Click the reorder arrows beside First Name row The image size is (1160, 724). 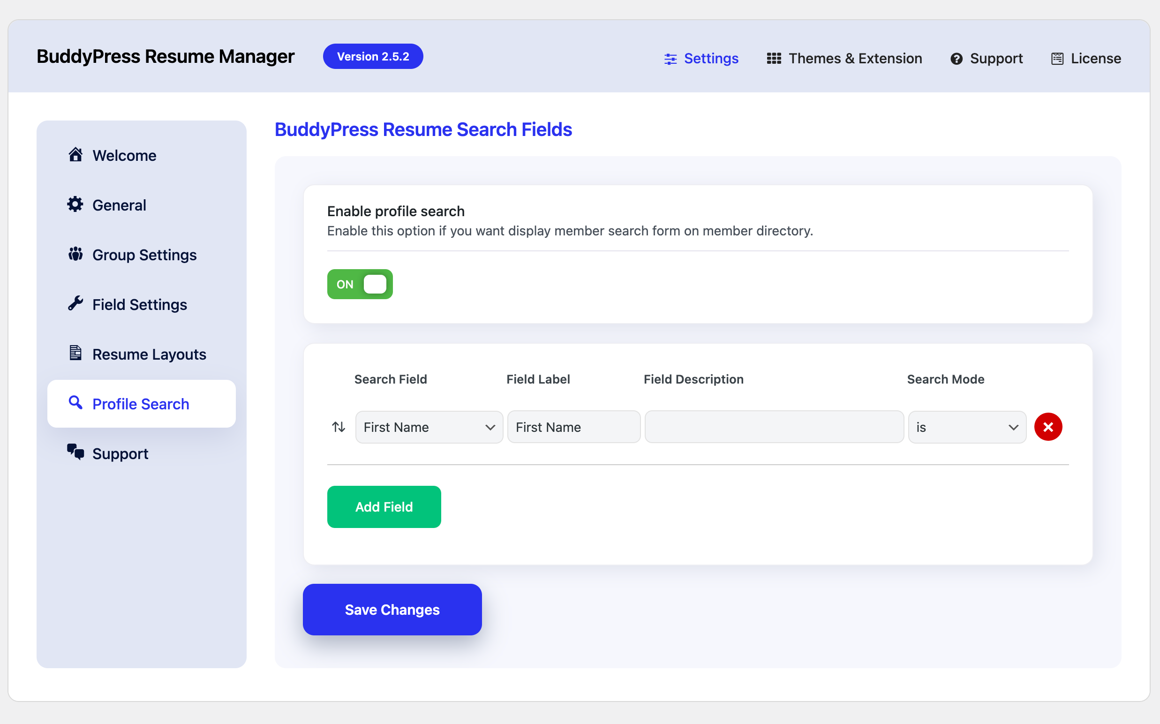pyautogui.click(x=339, y=427)
